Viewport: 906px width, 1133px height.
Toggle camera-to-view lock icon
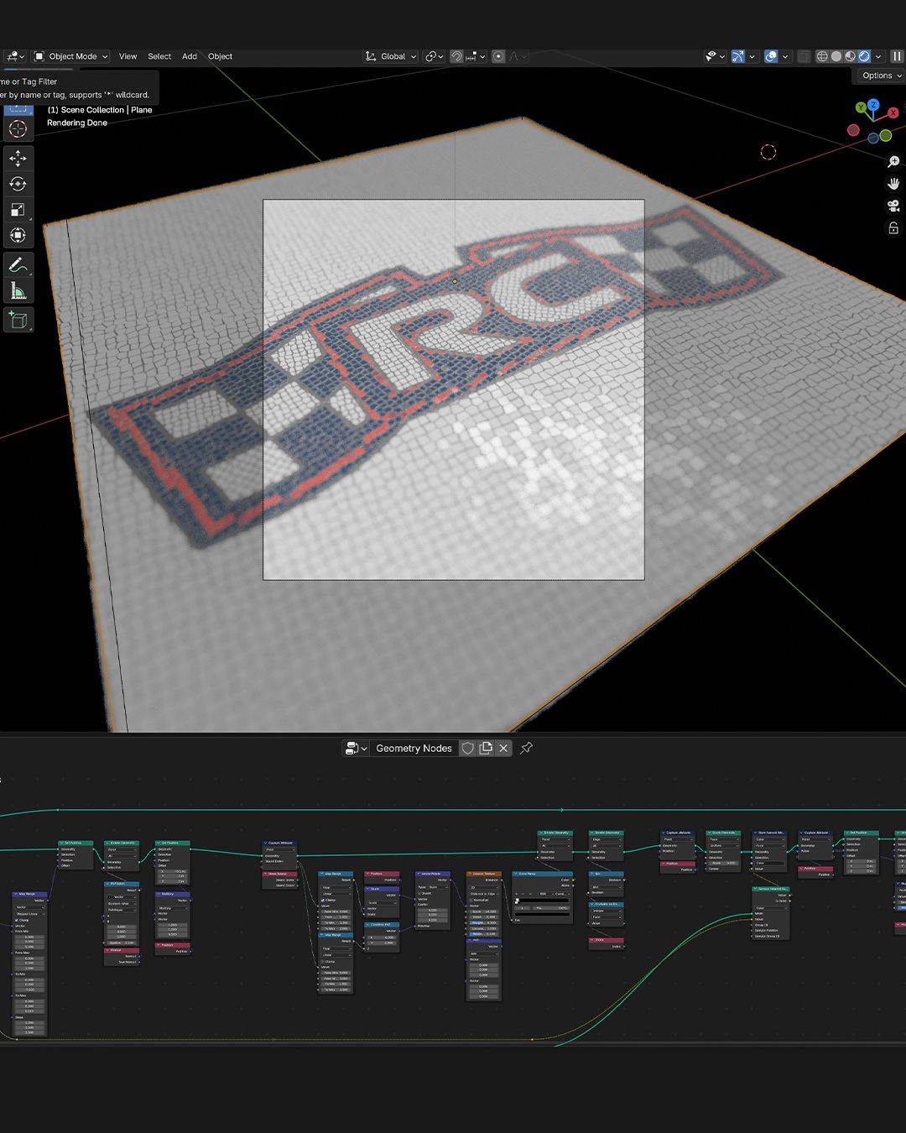893,228
